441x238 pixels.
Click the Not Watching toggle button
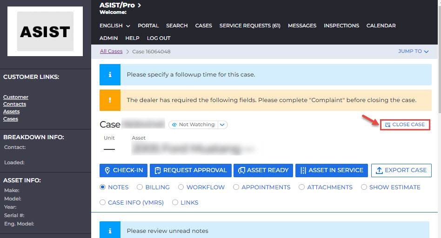pyautogui.click(x=194, y=125)
